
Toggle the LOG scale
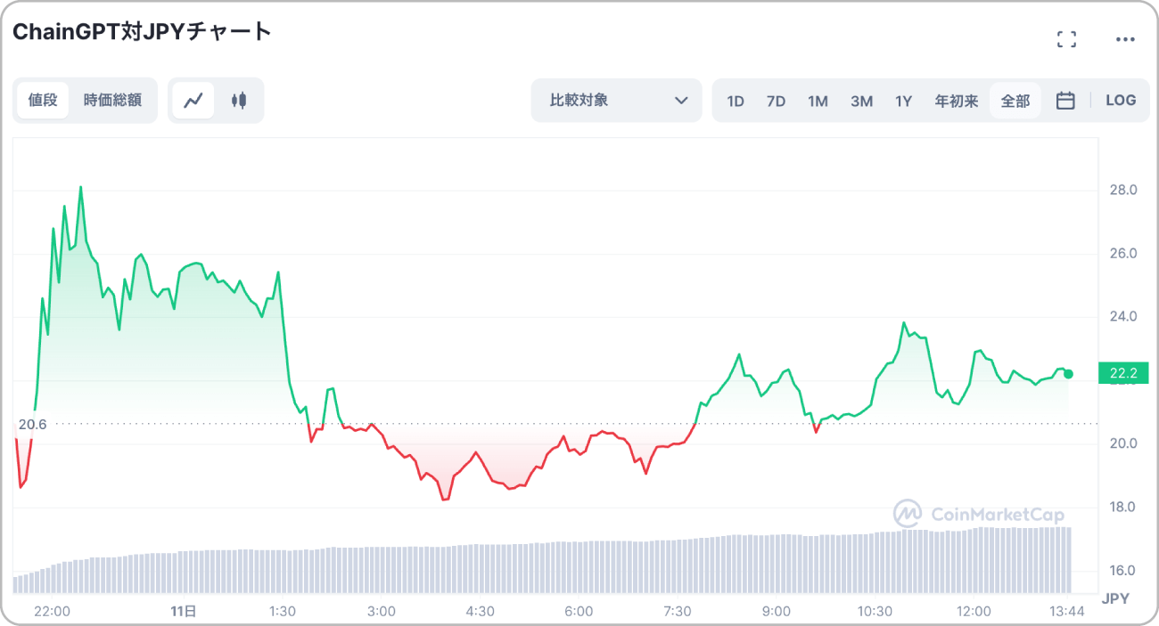tap(1121, 101)
